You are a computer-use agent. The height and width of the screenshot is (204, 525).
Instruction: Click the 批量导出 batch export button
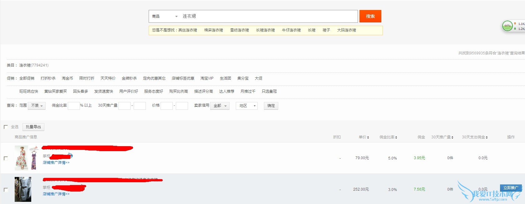[33, 127]
